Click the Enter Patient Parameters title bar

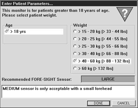click(x=69, y=4)
